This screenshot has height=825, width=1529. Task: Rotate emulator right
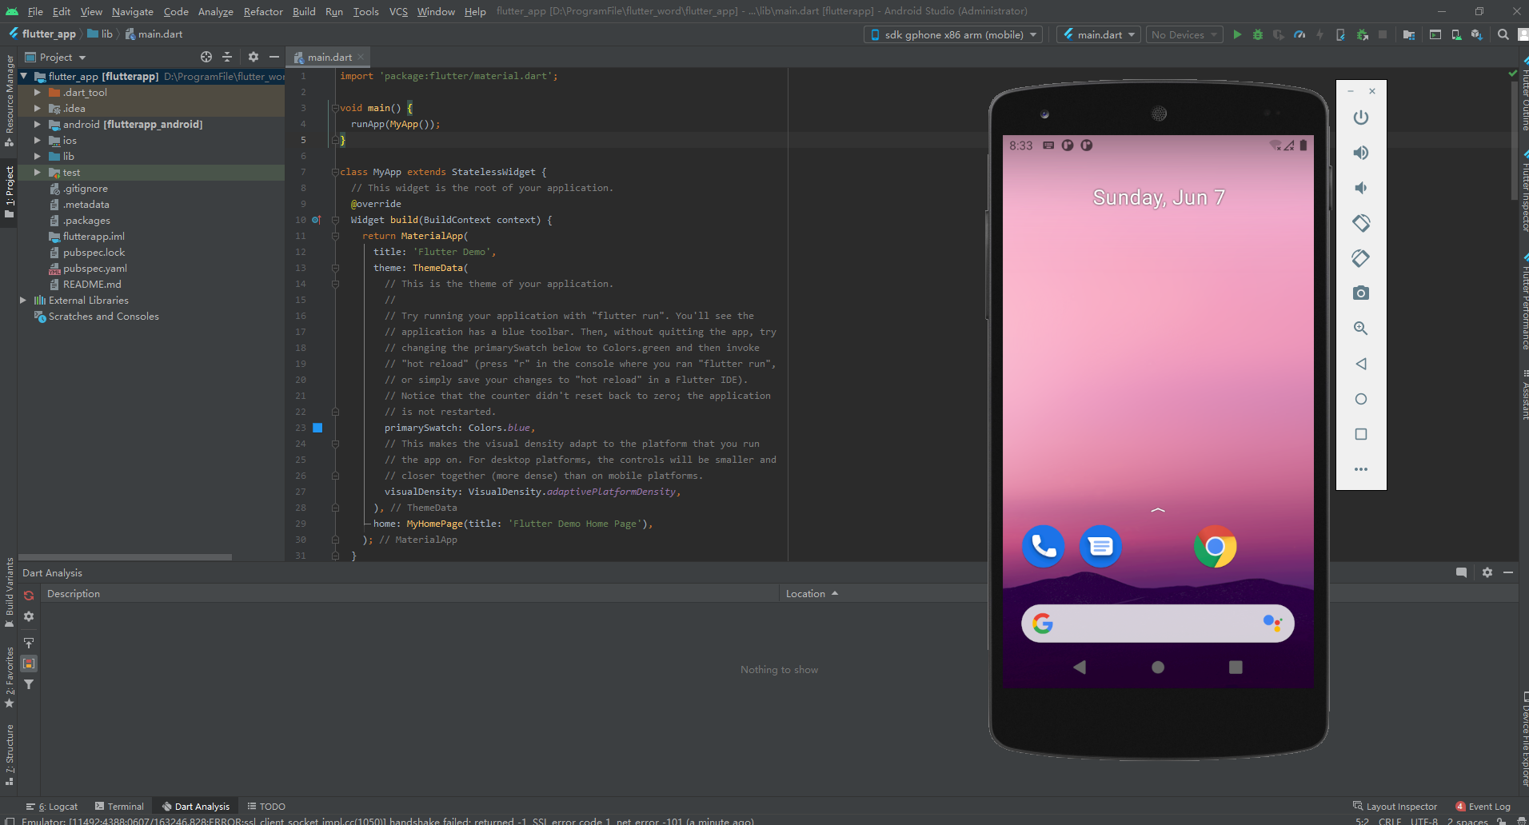coord(1361,258)
